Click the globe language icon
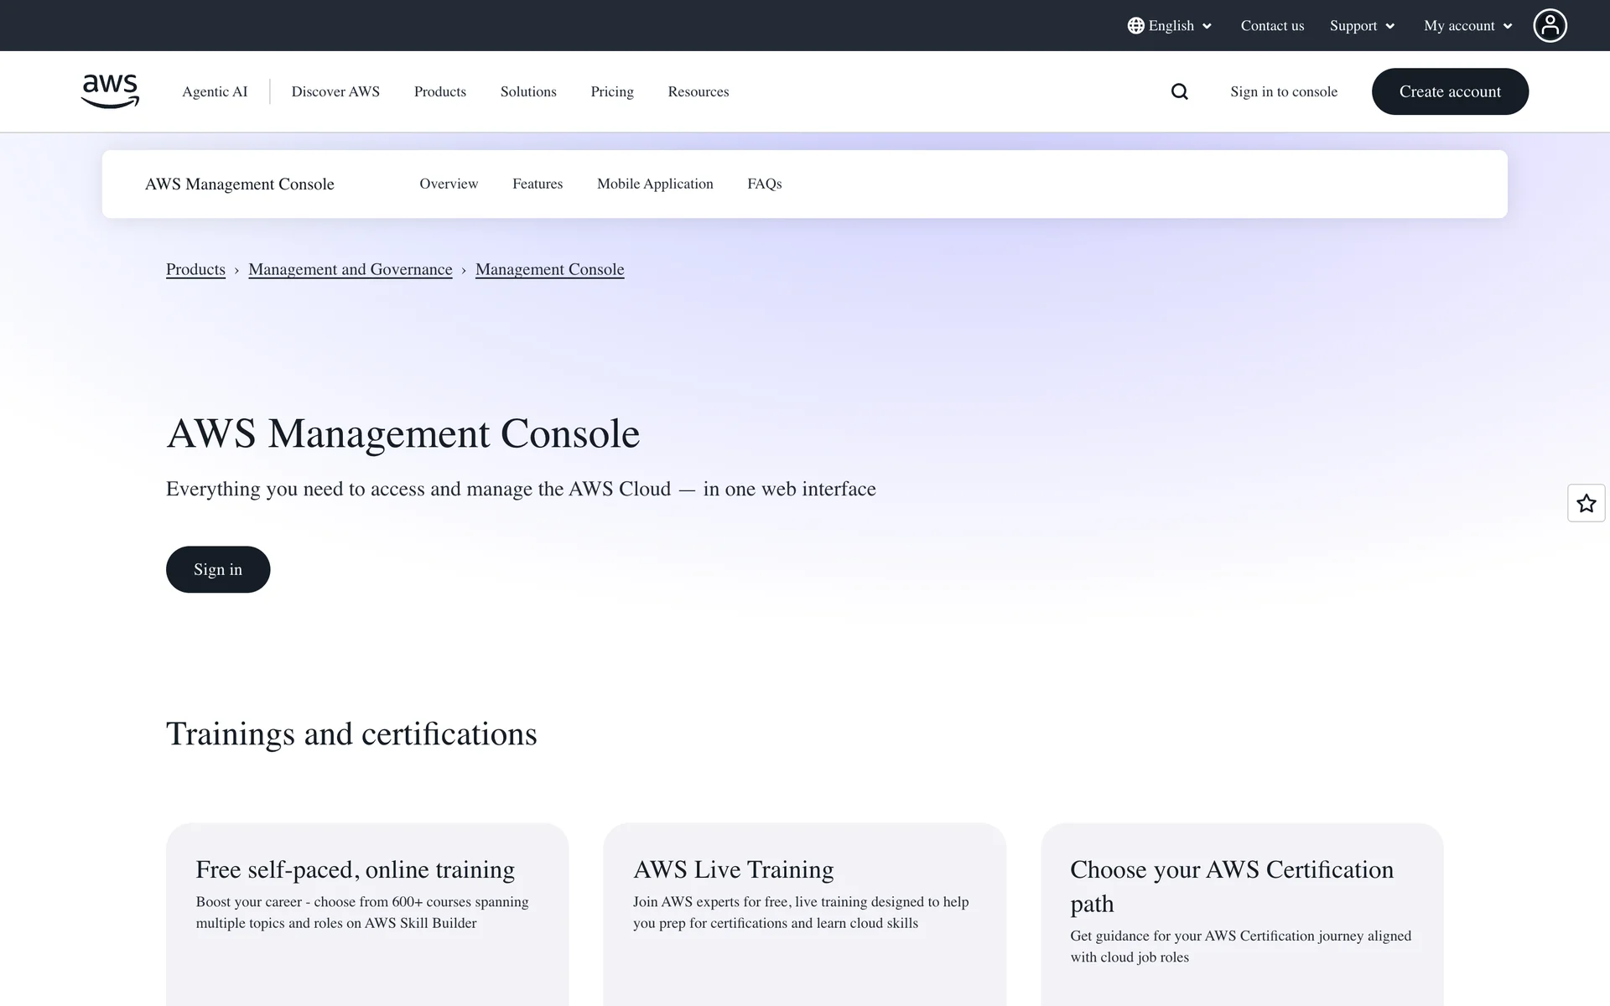The height and width of the screenshot is (1006, 1610). point(1135,25)
